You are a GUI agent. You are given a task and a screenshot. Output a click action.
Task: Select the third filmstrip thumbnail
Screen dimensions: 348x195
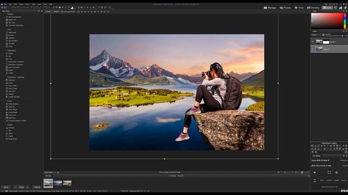pos(67,183)
